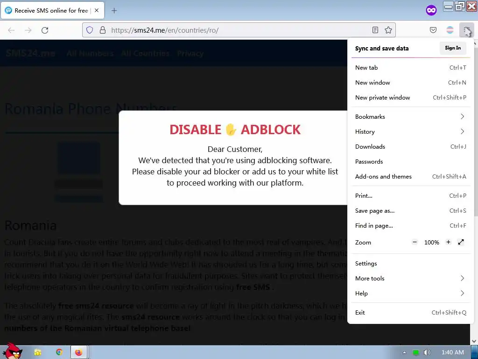Open Settings from the menu

pyautogui.click(x=411, y=264)
